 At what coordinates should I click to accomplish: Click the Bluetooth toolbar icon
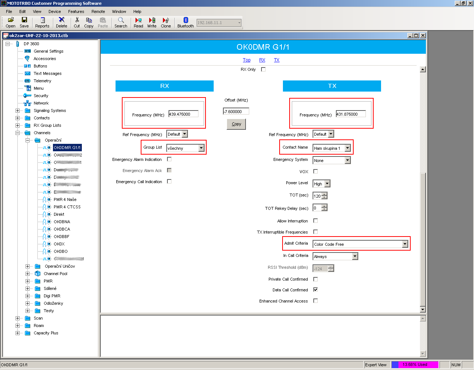click(186, 22)
